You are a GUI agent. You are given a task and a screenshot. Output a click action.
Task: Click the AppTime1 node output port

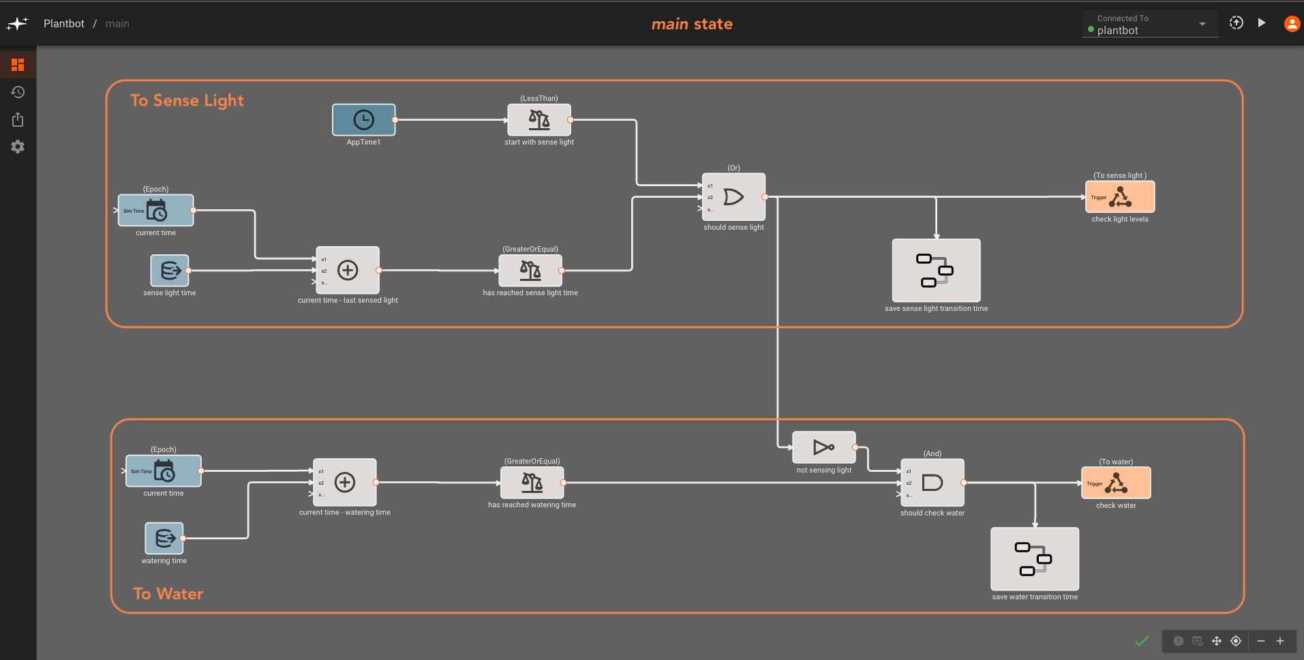[395, 120]
